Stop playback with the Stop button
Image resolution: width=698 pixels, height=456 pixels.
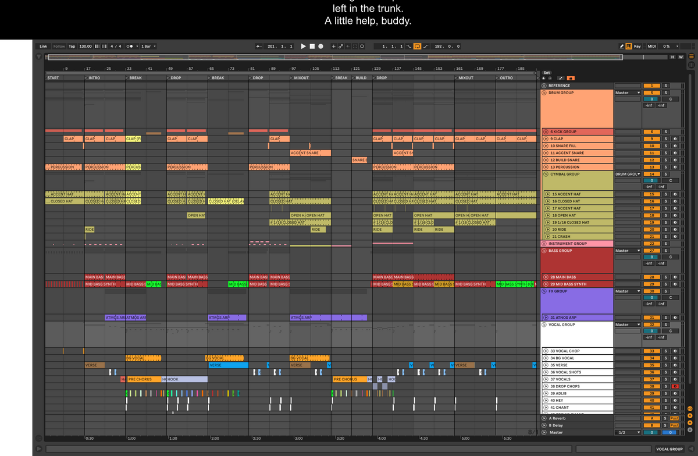click(312, 46)
